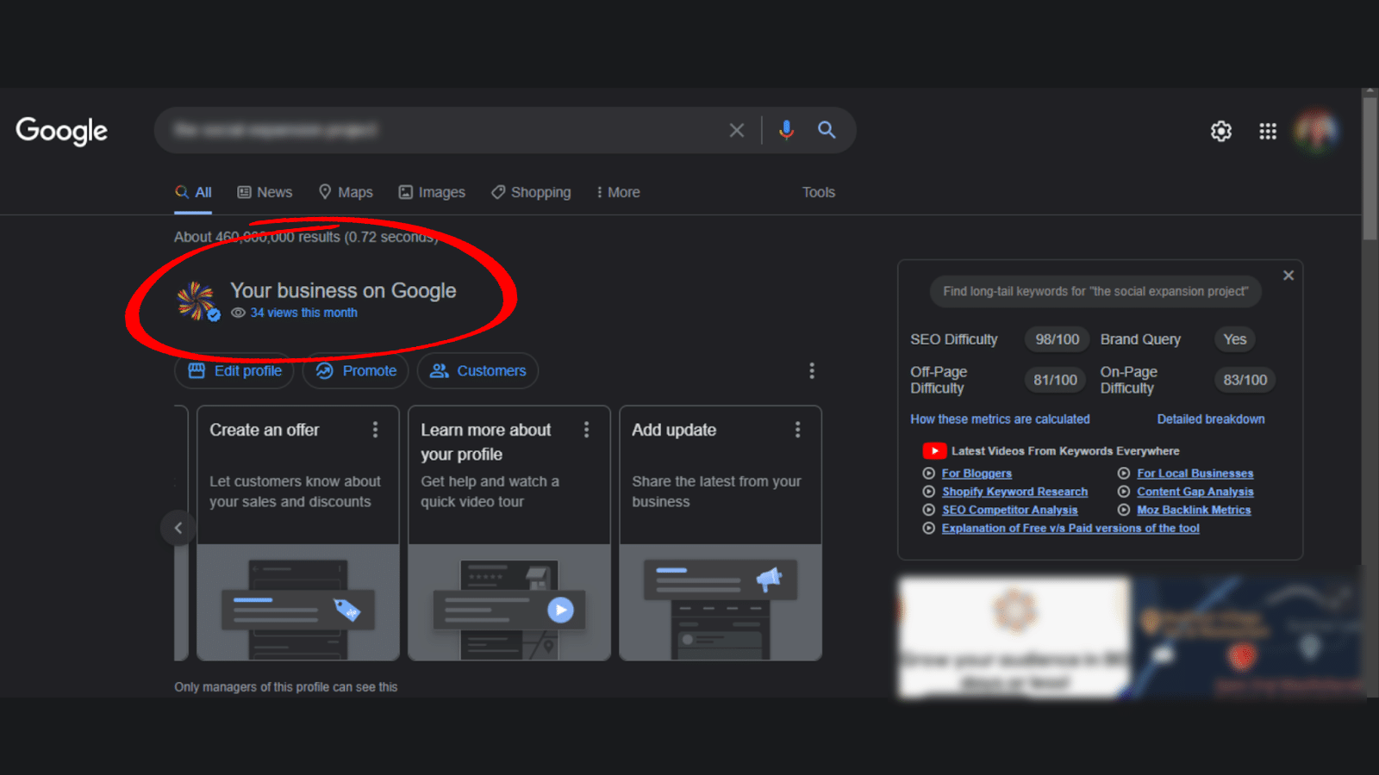Open options on Create an offer card
Viewport: 1379px width, 775px height.
pos(375,430)
